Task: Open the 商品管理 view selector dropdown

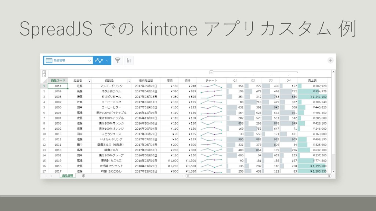Action: click(69, 60)
